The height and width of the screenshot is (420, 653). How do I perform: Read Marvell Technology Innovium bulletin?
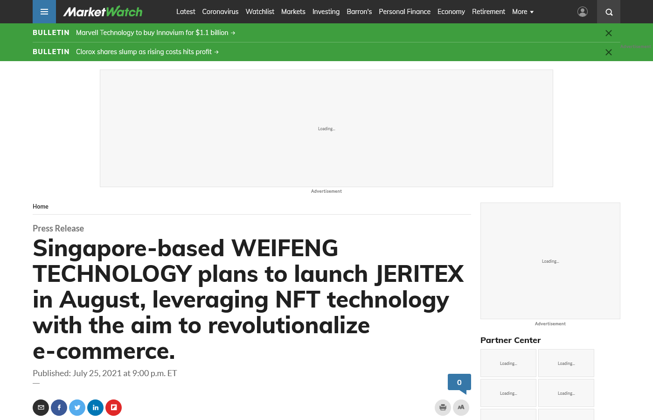click(x=155, y=33)
